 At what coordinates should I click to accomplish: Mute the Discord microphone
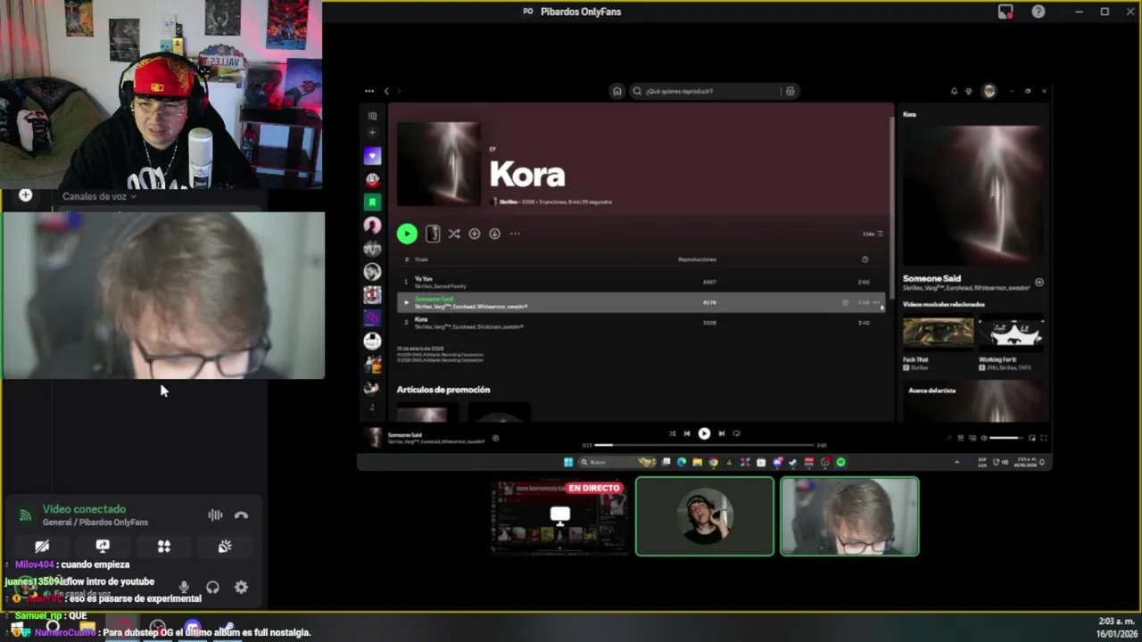tap(184, 587)
